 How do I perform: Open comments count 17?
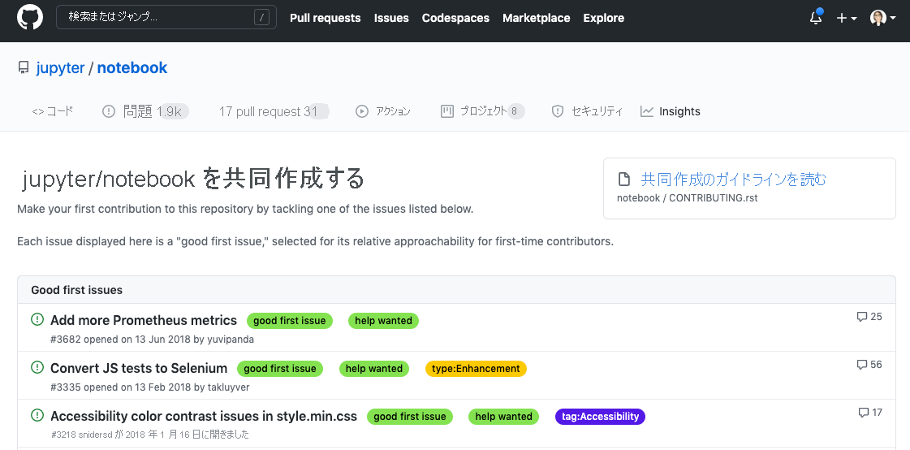[870, 413]
